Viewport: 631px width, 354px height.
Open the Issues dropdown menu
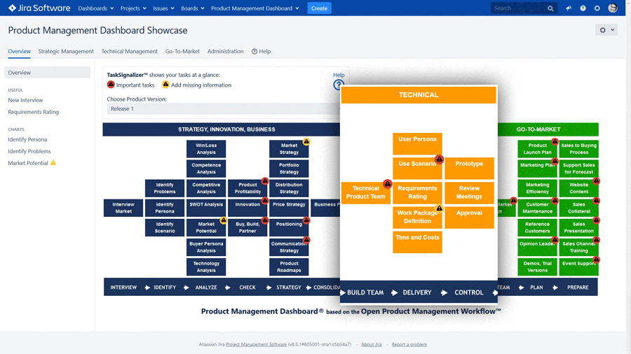point(163,8)
